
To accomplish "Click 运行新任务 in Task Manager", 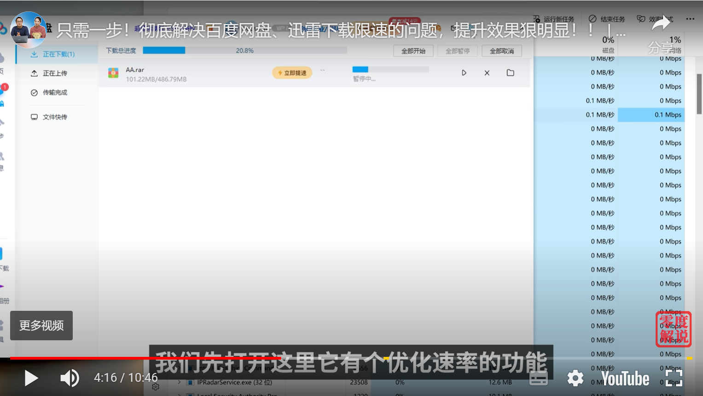I will 554,19.
